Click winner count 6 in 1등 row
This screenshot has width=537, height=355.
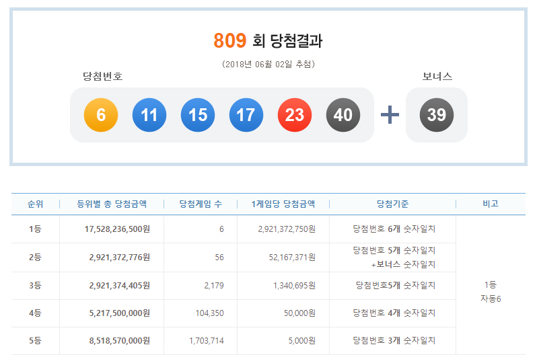[x=221, y=229]
